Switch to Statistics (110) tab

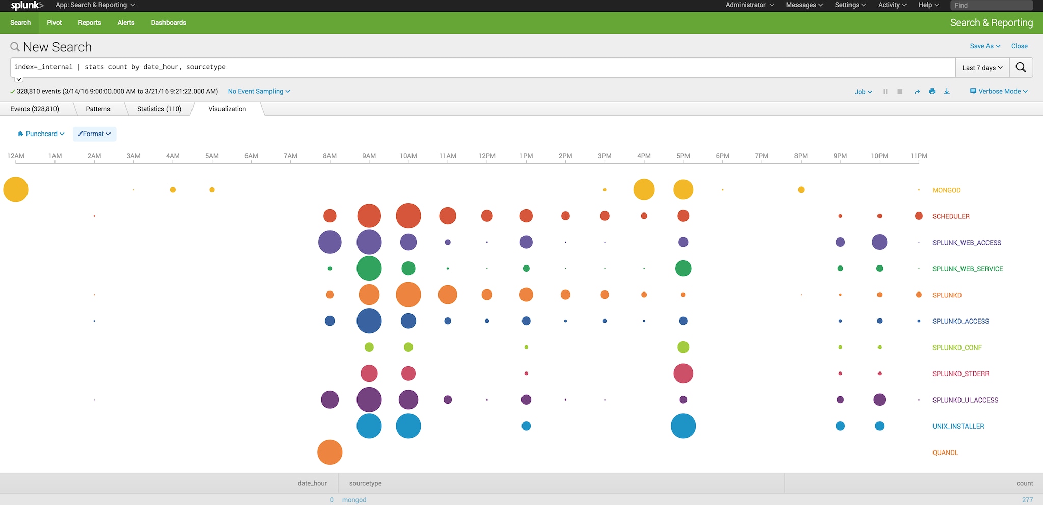pos(159,109)
